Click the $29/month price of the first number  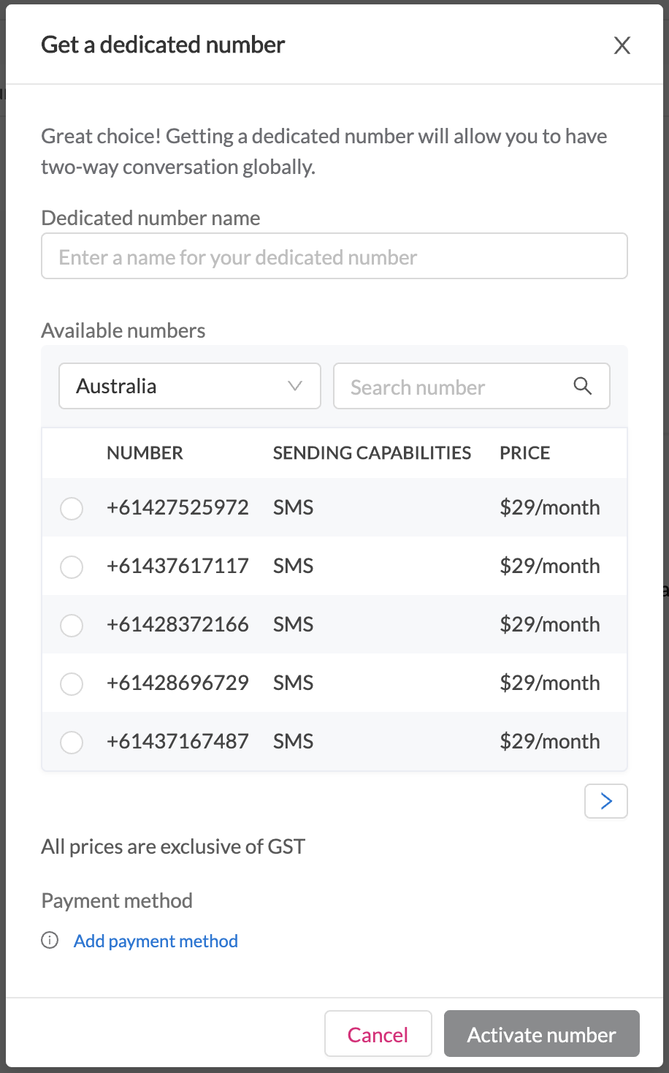point(549,507)
